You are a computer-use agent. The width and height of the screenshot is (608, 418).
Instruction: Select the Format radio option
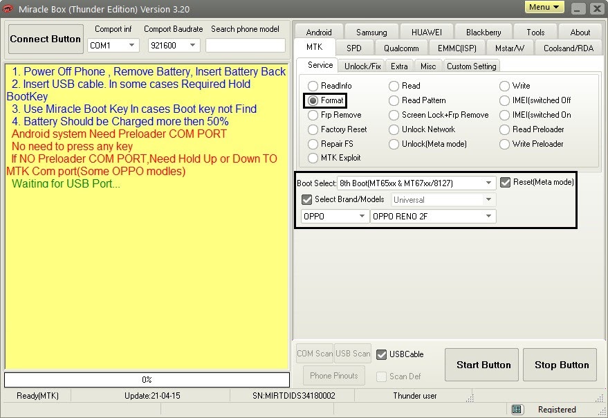[326, 100]
